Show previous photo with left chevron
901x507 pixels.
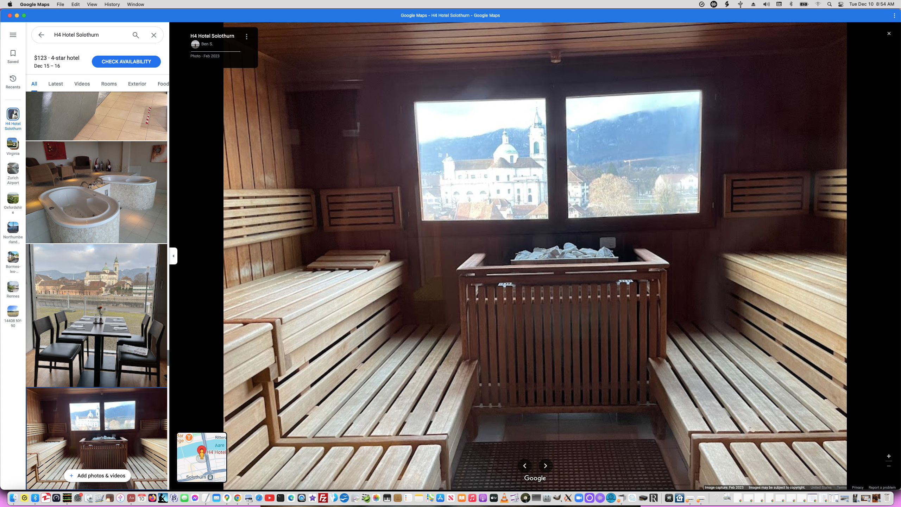point(525,466)
